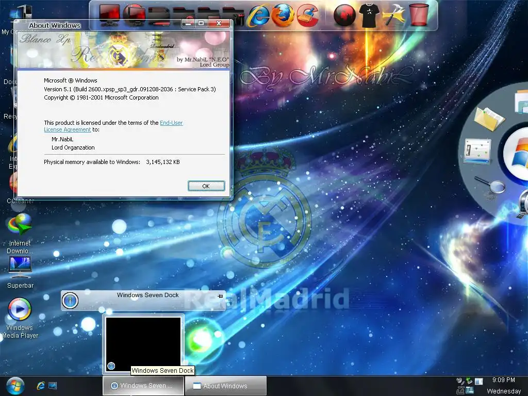Viewport: 528px width, 396px height.
Task: Open stacked windows icon in circular dock
Action: (521, 101)
